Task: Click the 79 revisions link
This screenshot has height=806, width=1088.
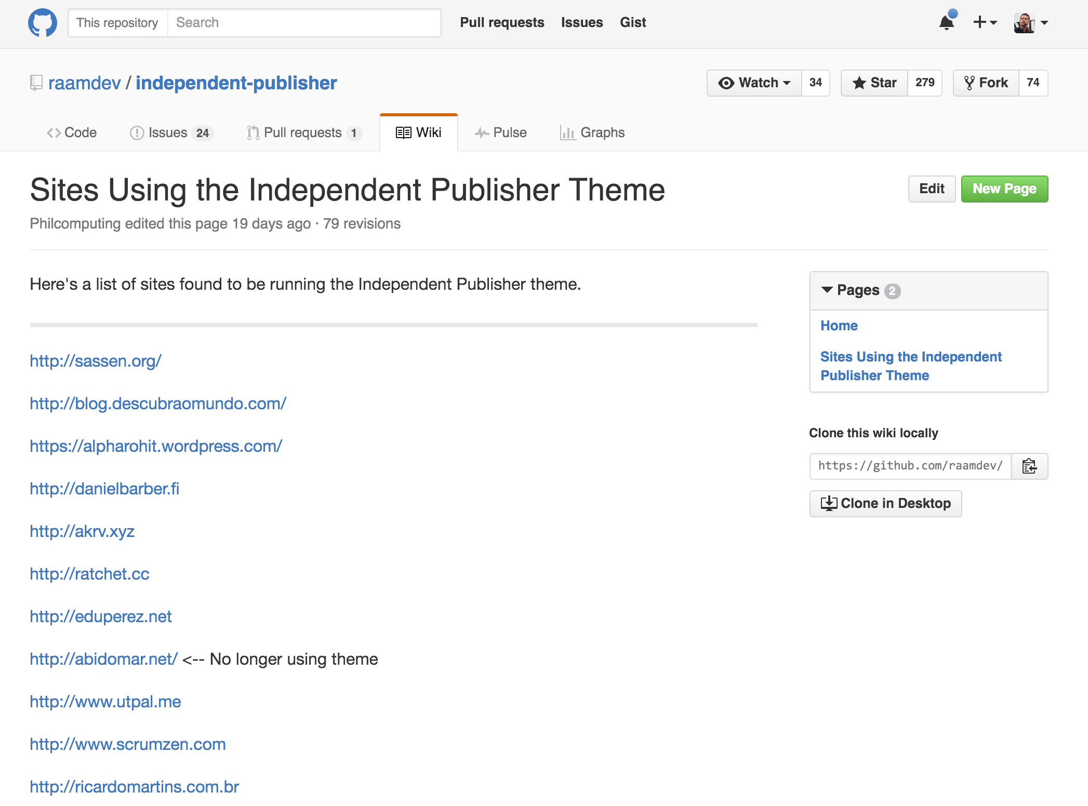Action: (362, 224)
